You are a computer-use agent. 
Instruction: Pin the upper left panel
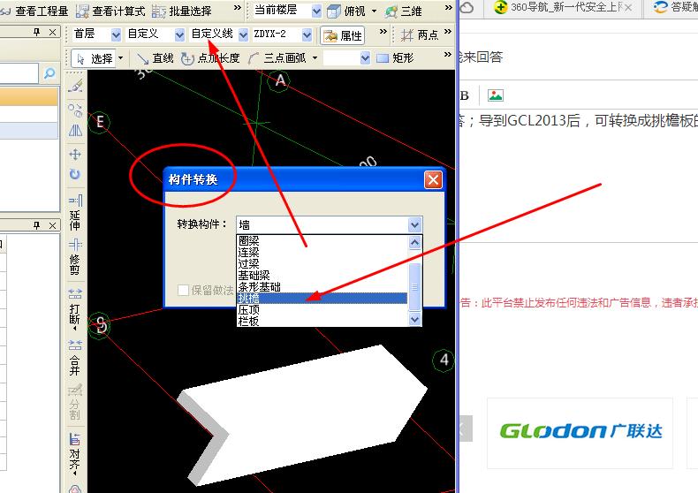tap(36, 32)
